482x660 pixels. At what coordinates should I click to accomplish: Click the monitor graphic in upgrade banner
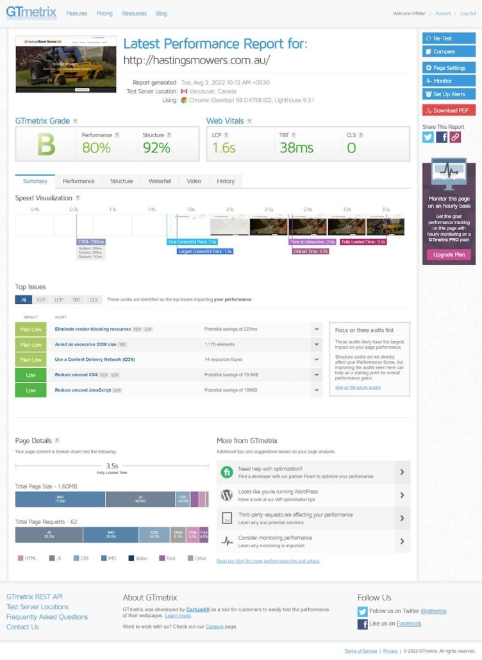[x=449, y=174]
